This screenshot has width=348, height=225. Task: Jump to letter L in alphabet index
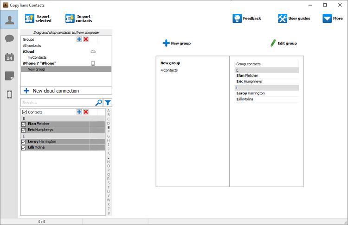pyautogui.click(x=109, y=157)
